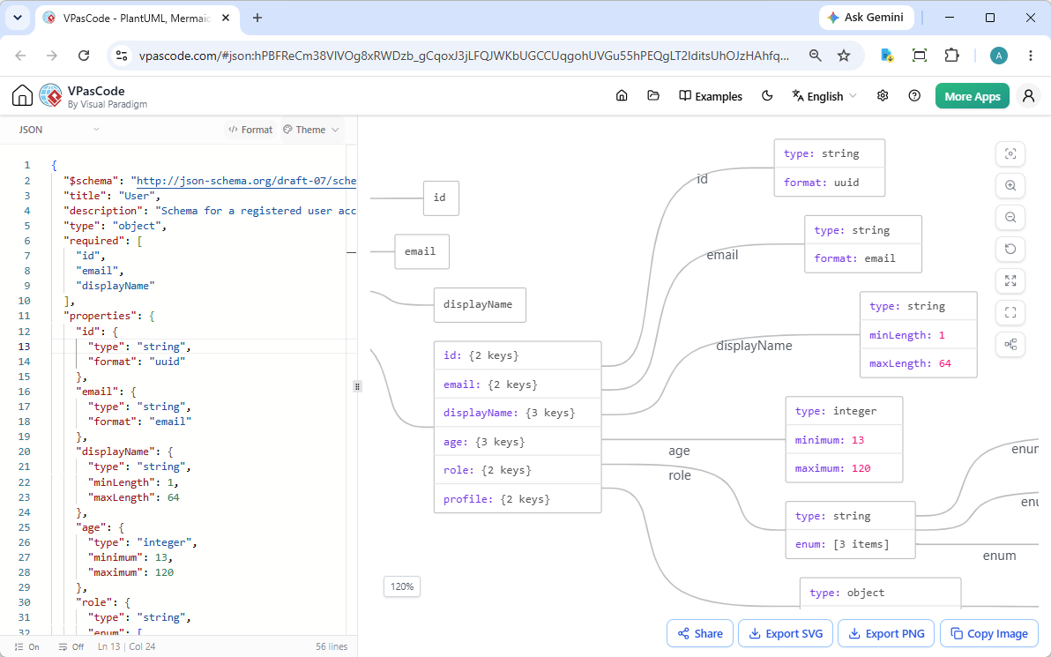Viewport: 1051px width, 657px height.
Task: Open Chrome profile avatar A
Action: pos(999,56)
